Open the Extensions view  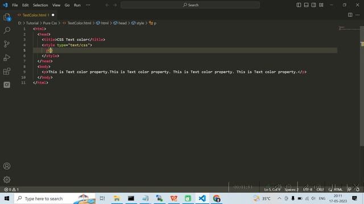click(7, 71)
